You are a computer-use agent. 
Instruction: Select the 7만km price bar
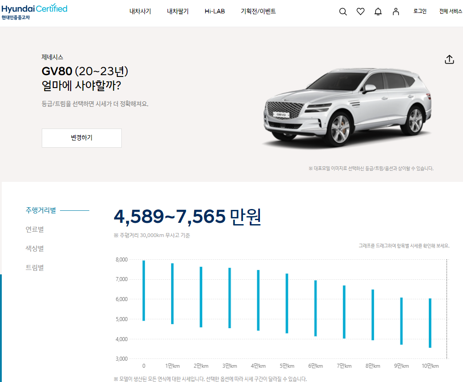344,312
